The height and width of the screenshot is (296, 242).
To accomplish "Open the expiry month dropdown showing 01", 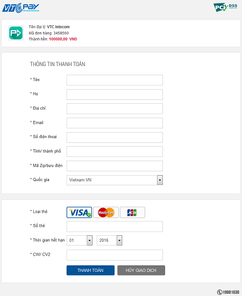I will (80, 240).
